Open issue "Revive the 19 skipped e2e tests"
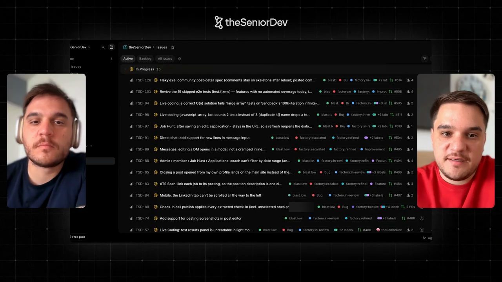Image resolution: width=502 pixels, height=282 pixels. pyautogui.click(x=236, y=92)
